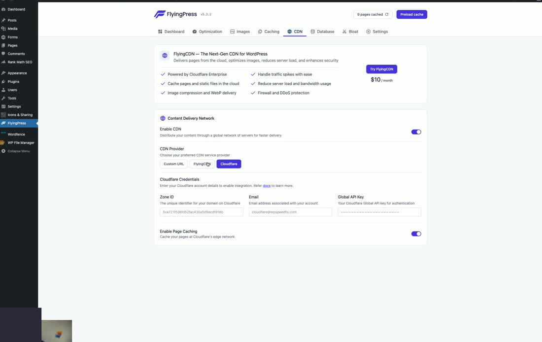542x342 pixels.
Task: Toggle the Enable Page Caching switch
Action: [x=416, y=234]
